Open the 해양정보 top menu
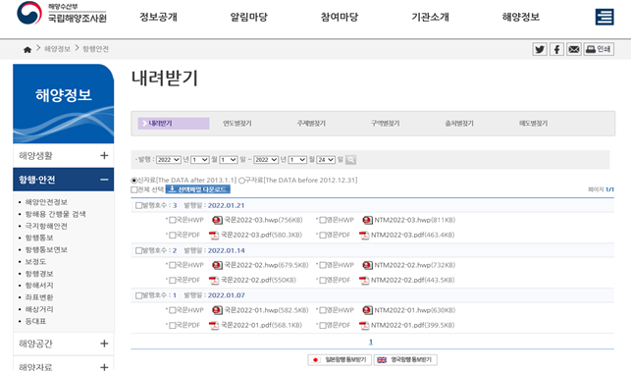Image resolution: width=631 pixels, height=371 pixels. (520, 17)
